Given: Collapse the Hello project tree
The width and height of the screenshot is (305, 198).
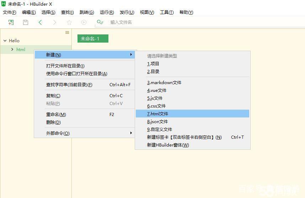Looking at the screenshot, I should [x=5, y=40].
